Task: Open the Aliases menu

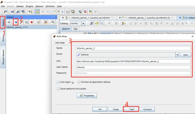Action: tap(20, 6)
